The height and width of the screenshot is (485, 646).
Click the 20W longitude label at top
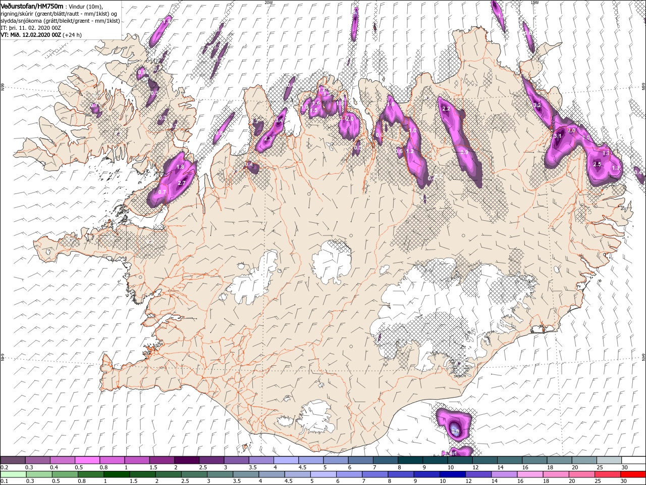coord(268,2)
